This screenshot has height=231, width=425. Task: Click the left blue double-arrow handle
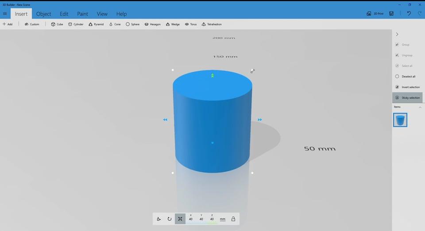pos(165,119)
